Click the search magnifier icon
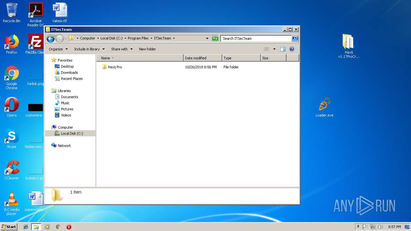 coord(295,38)
